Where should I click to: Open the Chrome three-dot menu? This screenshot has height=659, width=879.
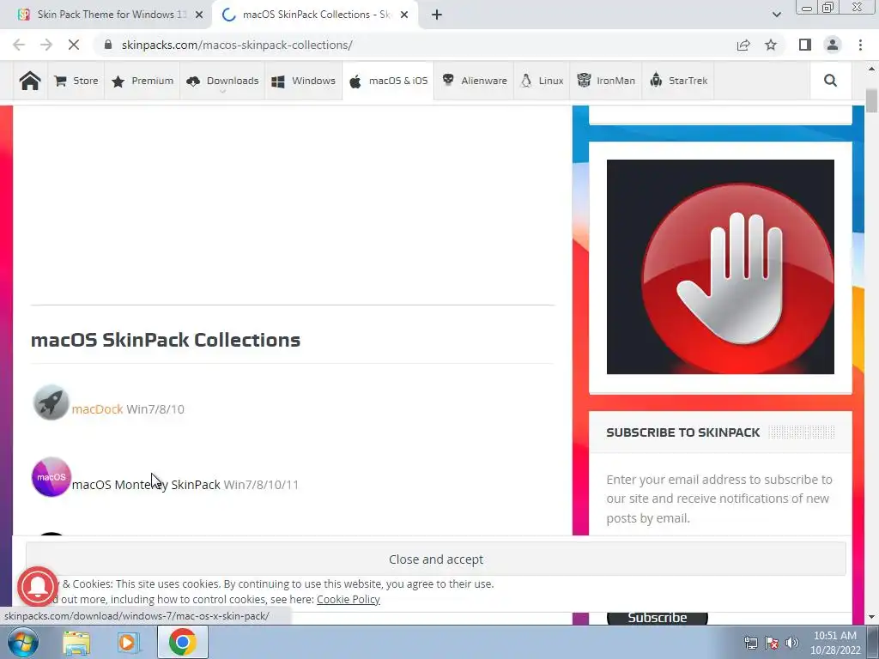(860, 45)
